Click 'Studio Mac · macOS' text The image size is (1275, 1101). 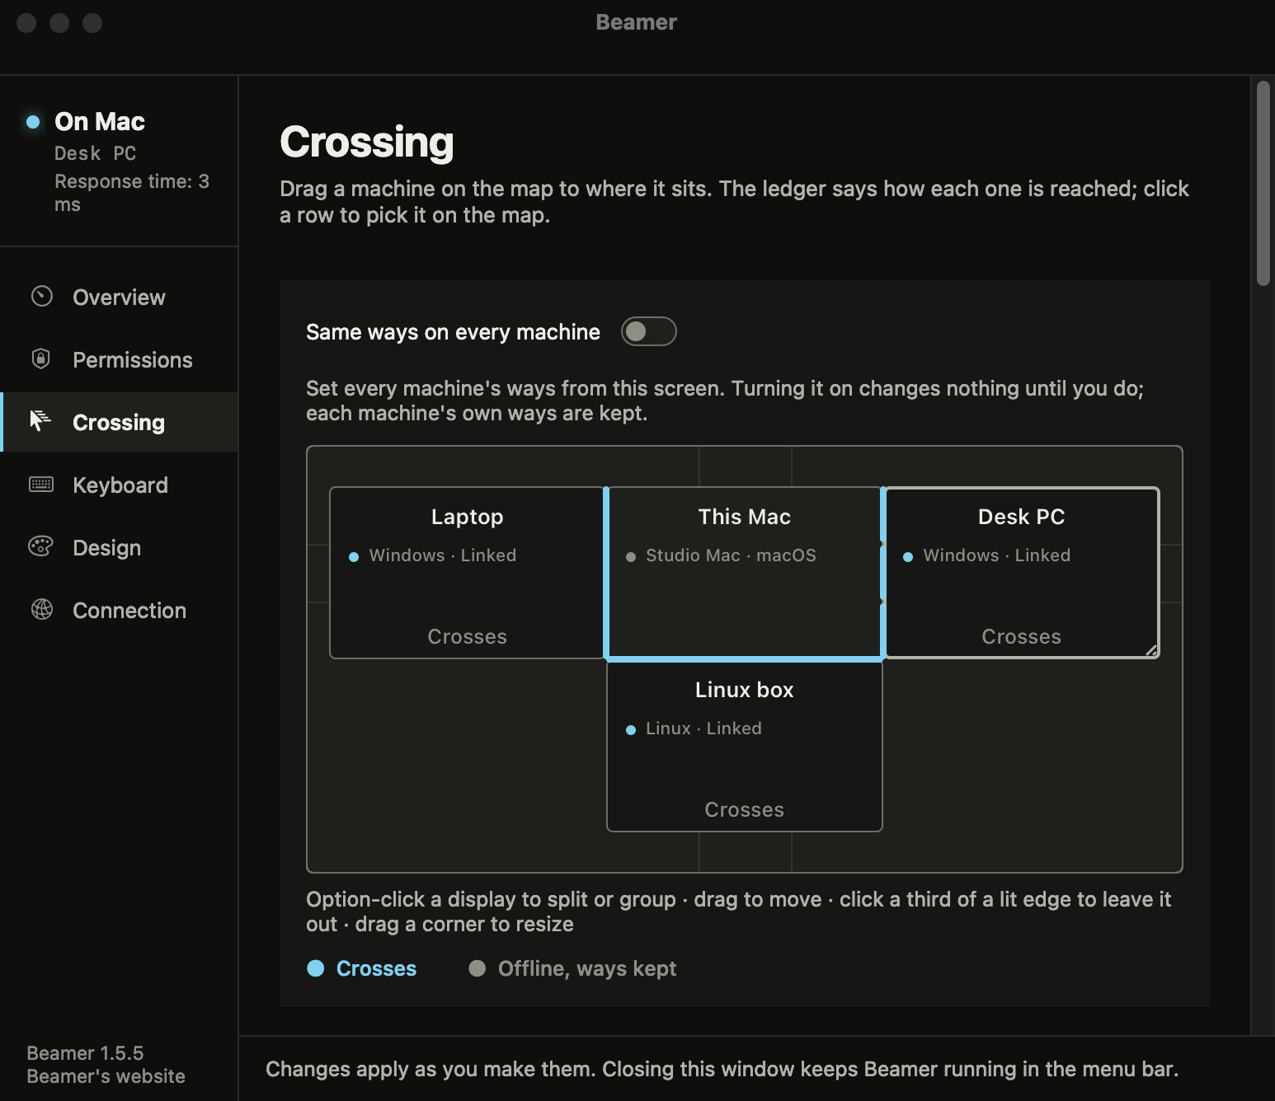(x=731, y=555)
